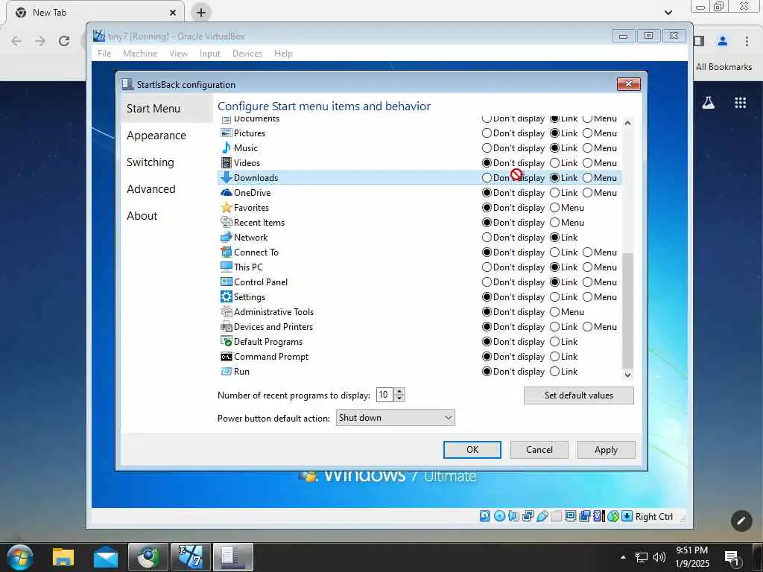The image size is (763, 572).
Task: Click the Pictures folder icon in list
Action: [x=227, y=133]
